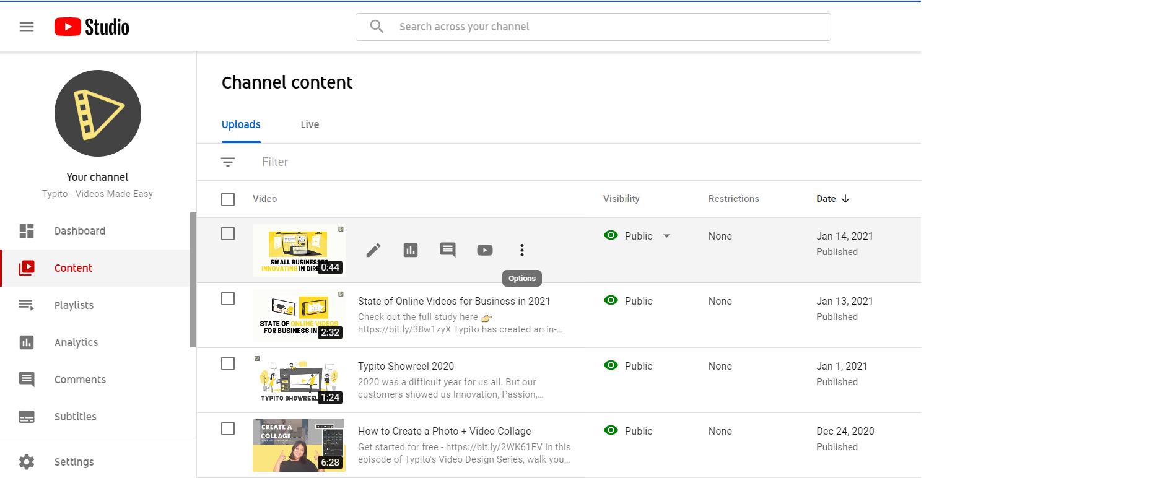
Task: Click the Filter input field
Action: [x=275, y=162]
